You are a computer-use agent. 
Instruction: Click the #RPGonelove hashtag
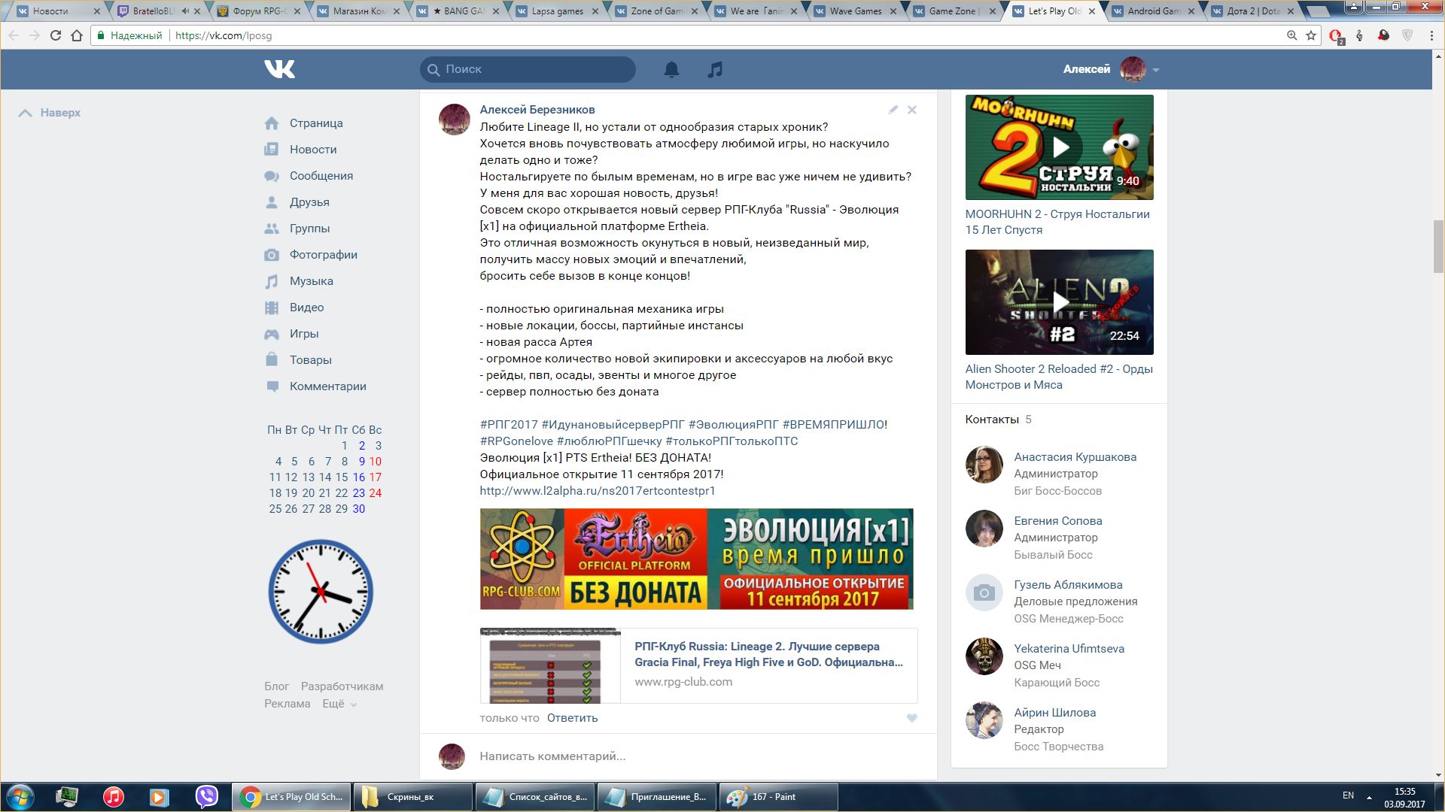tap(516, 441)
